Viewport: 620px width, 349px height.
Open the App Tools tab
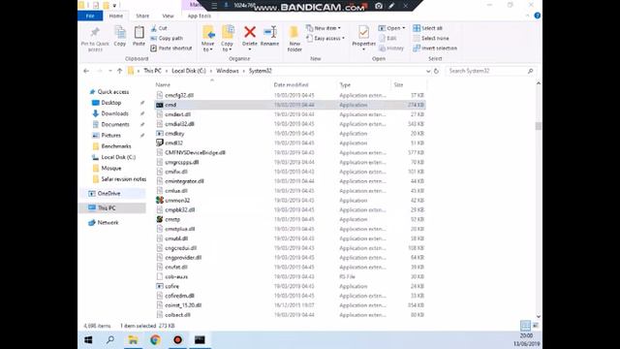200,16
